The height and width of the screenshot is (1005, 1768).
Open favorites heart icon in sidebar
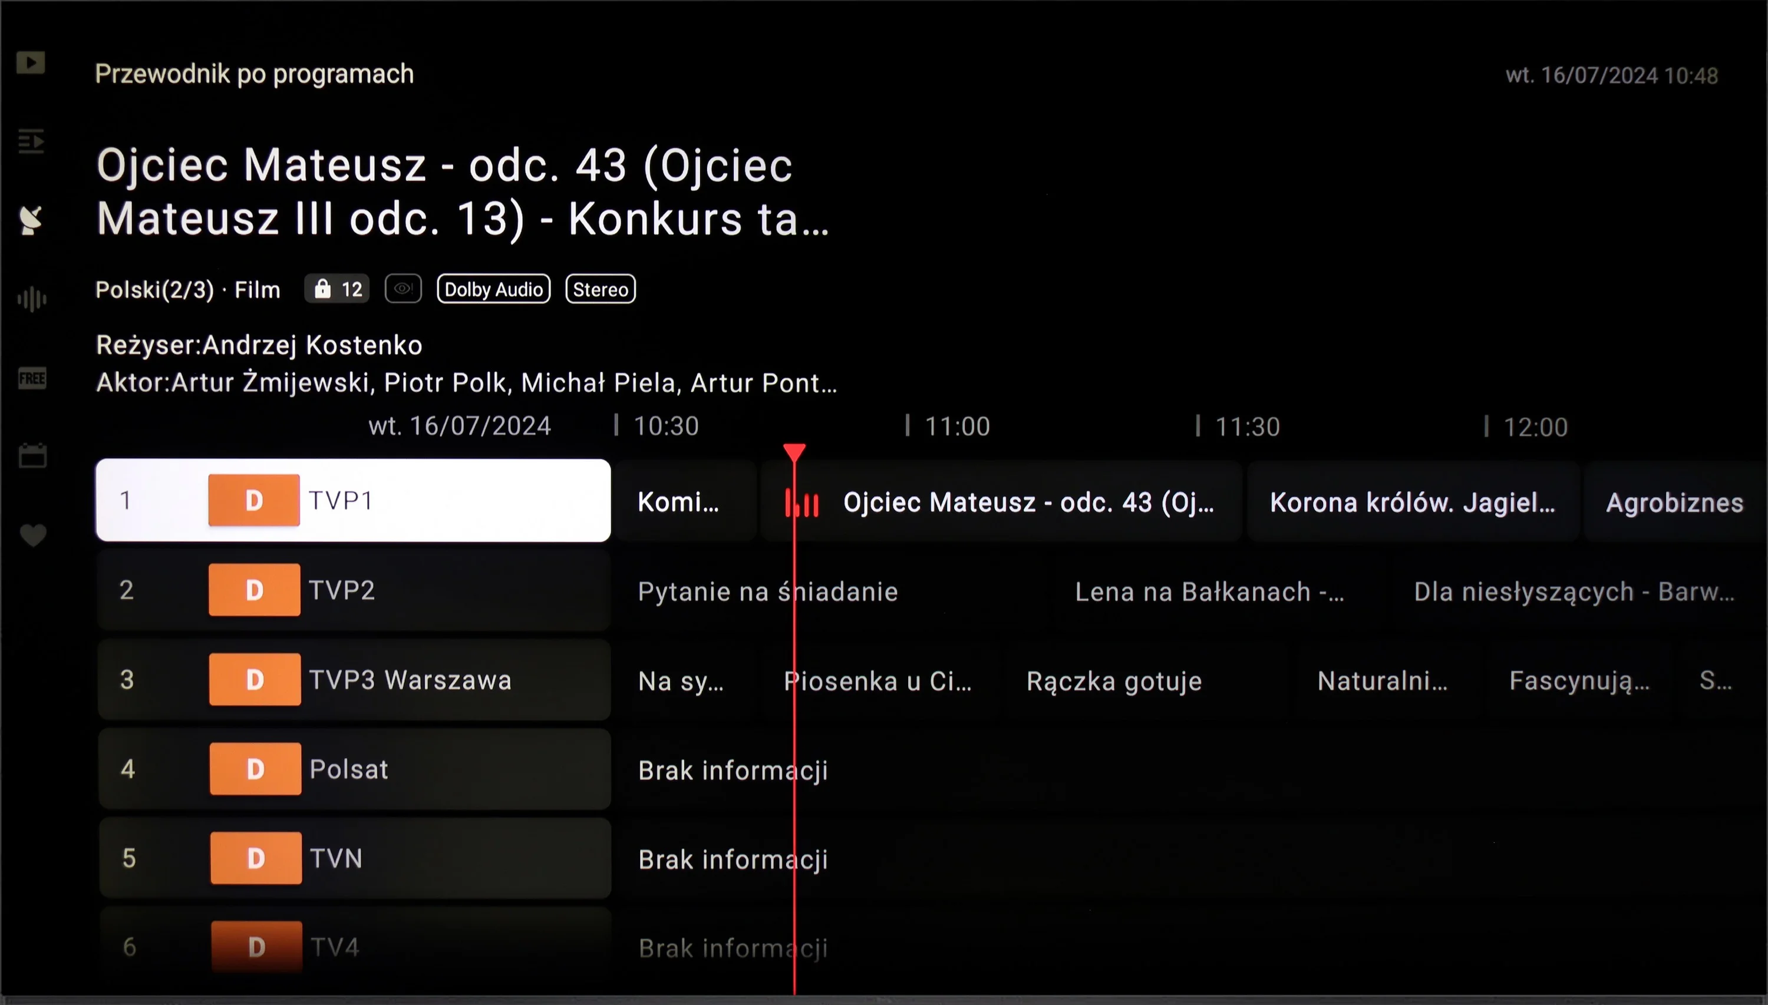pos(32,535)
